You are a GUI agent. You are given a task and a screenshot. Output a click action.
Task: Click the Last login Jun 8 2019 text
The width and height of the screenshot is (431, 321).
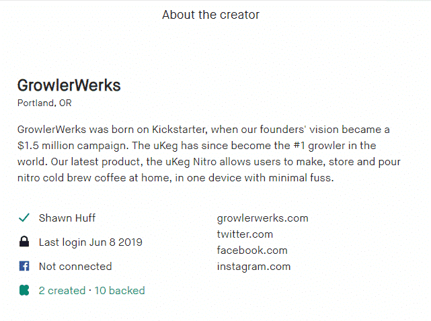pos(90,242)
